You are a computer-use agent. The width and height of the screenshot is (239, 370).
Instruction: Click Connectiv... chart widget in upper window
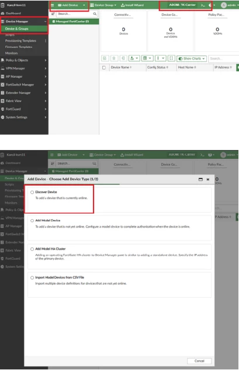tap(123, 31)
